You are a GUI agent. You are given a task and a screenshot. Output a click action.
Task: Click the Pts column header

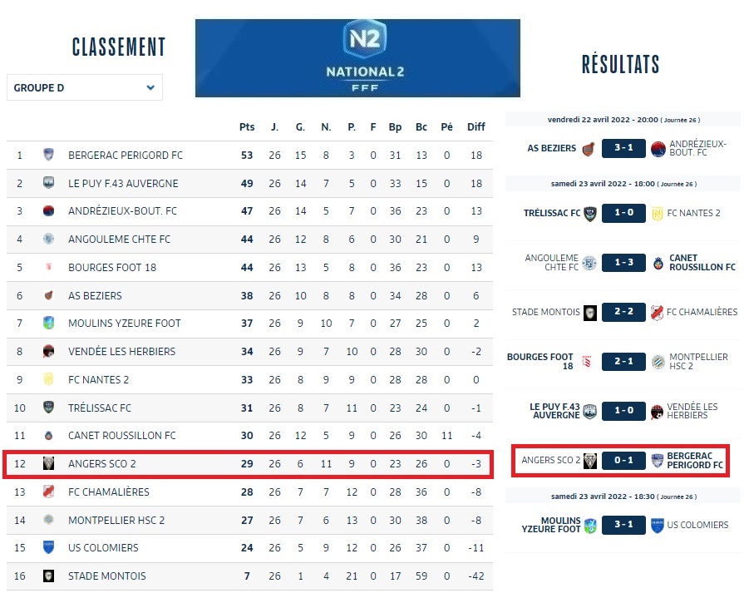[x=247, y=127]
